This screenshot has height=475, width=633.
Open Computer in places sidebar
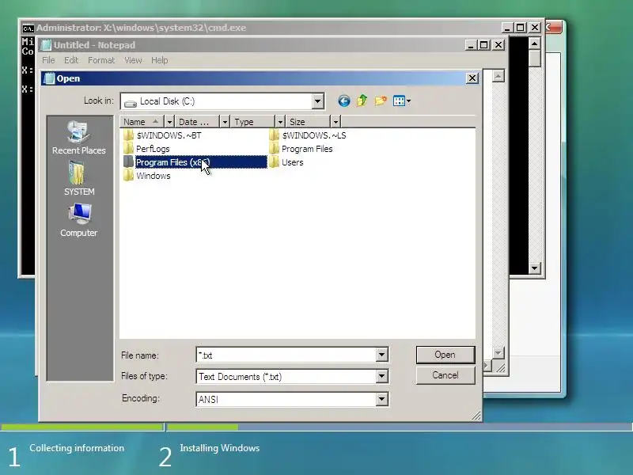pyautogui.click(x=78, y=220)
